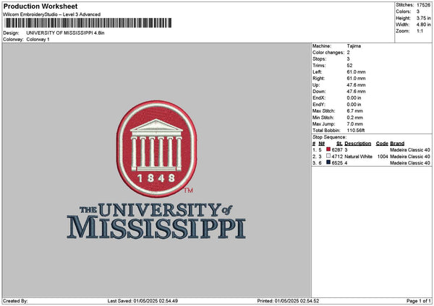Click the red TM mark beside the seal

coord(189,191)
